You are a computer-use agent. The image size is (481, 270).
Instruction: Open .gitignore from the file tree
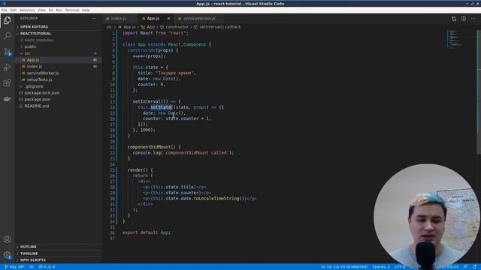point(34,87)
